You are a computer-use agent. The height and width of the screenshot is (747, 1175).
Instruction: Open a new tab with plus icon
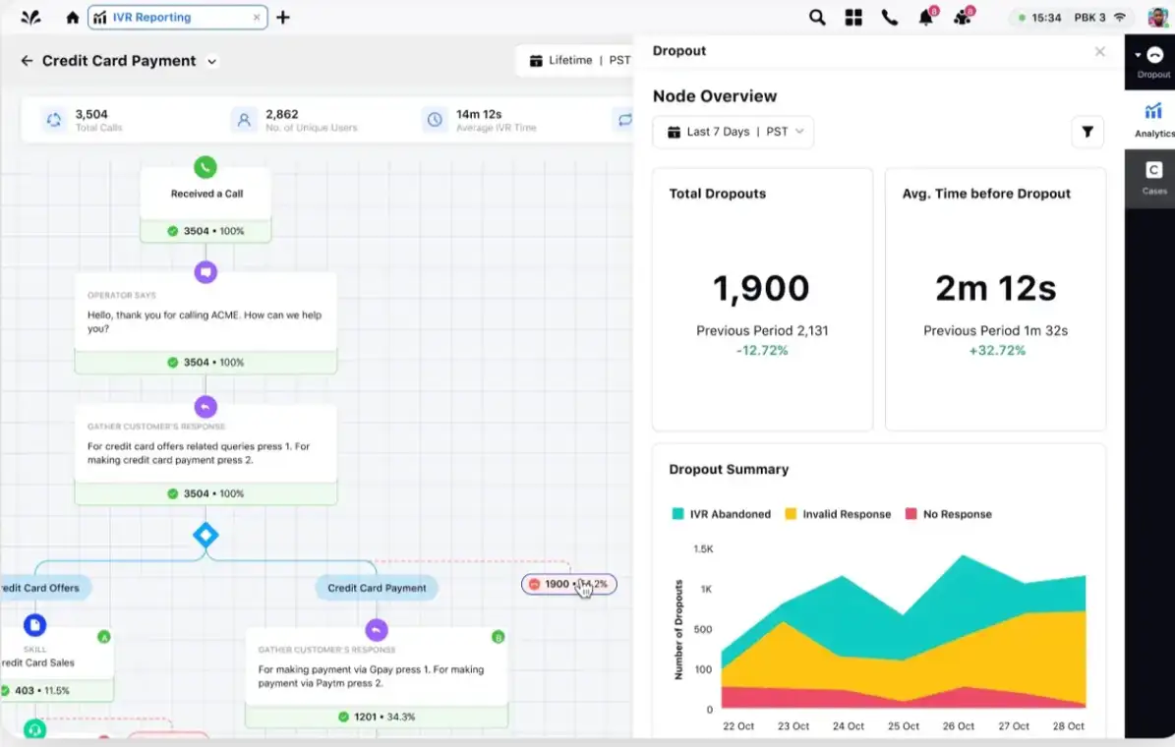pos(283,18)
